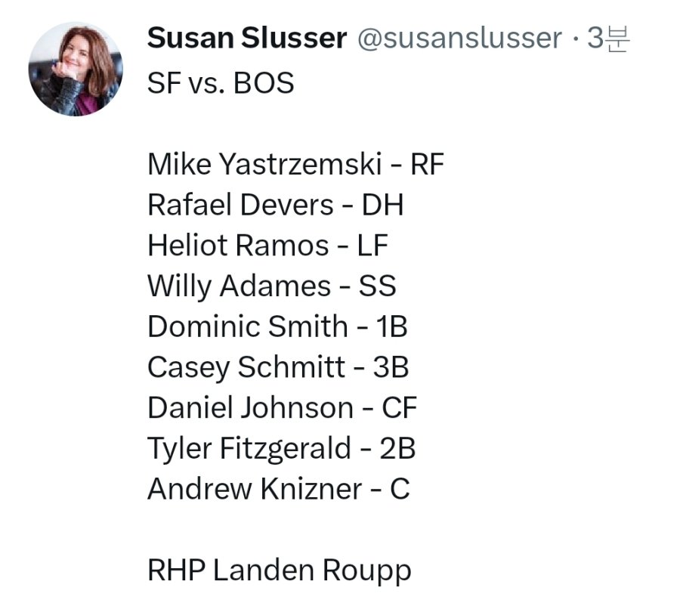Viewport: 680px width, 600px height.
Task: Select the Heliot Ramos player name
Action: 238,246
